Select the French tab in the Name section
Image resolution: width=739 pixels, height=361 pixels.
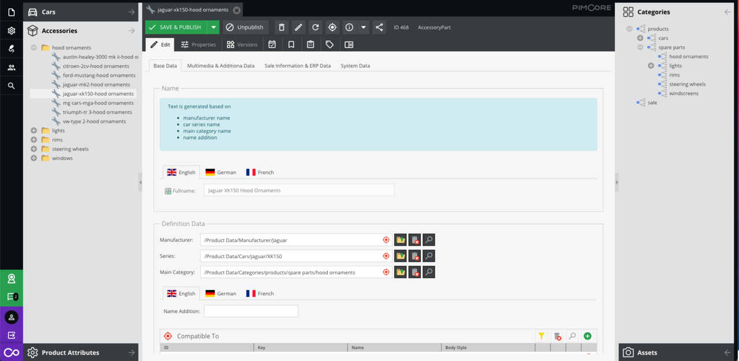point(260,172)
